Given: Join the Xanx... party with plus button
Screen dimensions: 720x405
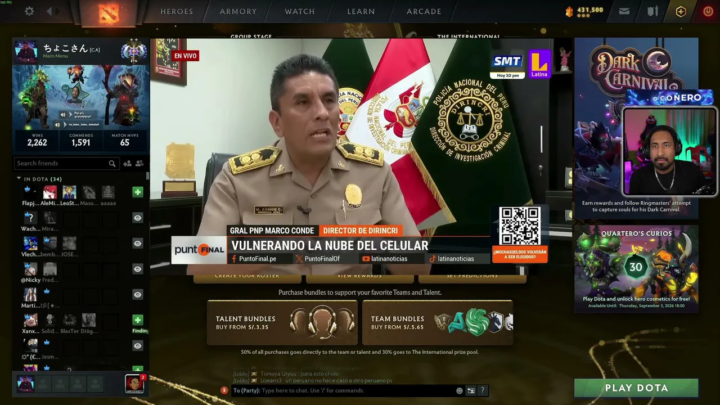Looking at the screenshot, I should 138,320.
